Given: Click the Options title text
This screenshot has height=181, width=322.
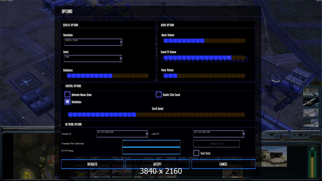Looking at the screenshot, I should 67,11.
